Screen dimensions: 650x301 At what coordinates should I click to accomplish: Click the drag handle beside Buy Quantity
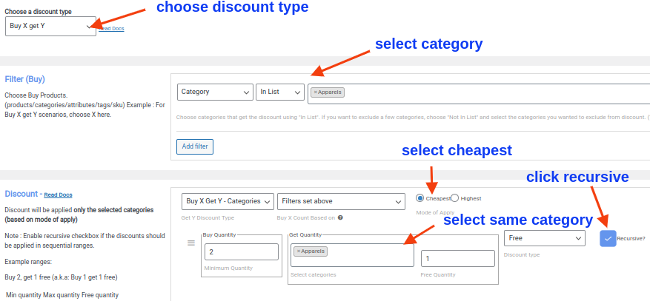pos(190,243)
